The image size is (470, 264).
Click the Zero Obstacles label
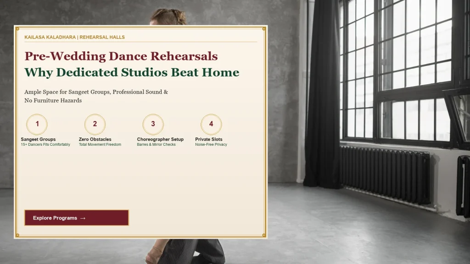pos(95,139)
